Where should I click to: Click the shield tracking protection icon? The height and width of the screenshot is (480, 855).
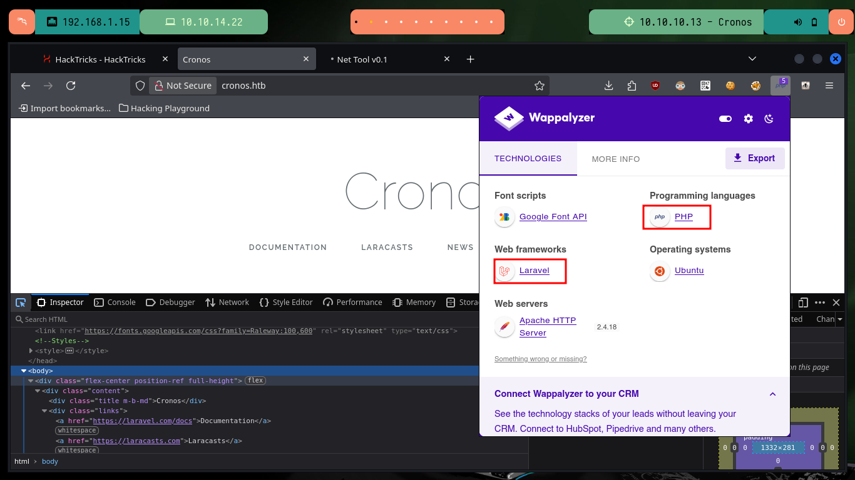140,86
